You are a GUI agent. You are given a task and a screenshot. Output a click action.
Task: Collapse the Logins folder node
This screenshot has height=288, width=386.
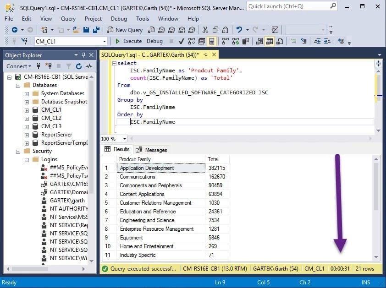(27, 160)
